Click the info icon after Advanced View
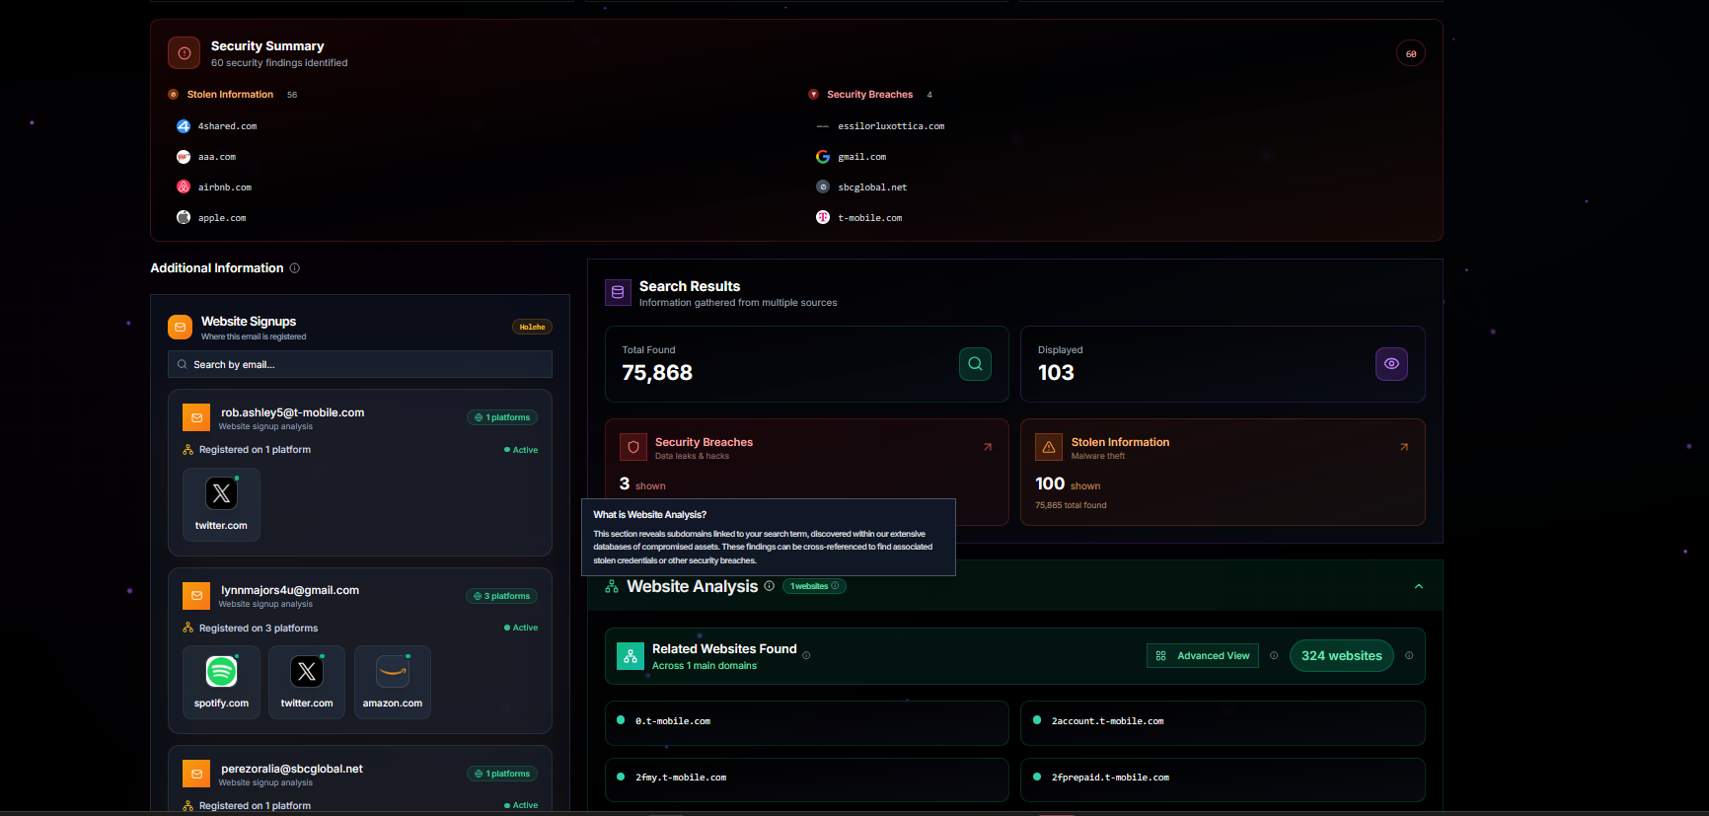 1274,655
